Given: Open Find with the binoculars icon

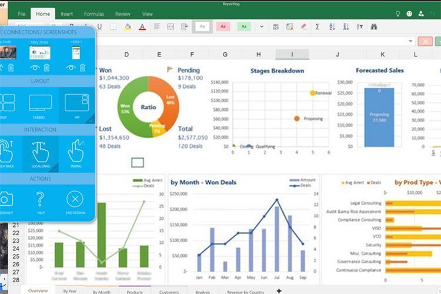Looking at the screenshot, I should [374, 26].
